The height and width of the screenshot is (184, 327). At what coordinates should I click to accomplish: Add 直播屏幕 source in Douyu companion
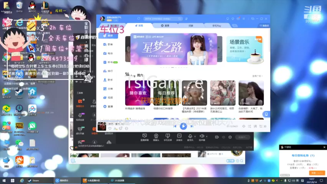pyautogui.click(x=144, y=137)
